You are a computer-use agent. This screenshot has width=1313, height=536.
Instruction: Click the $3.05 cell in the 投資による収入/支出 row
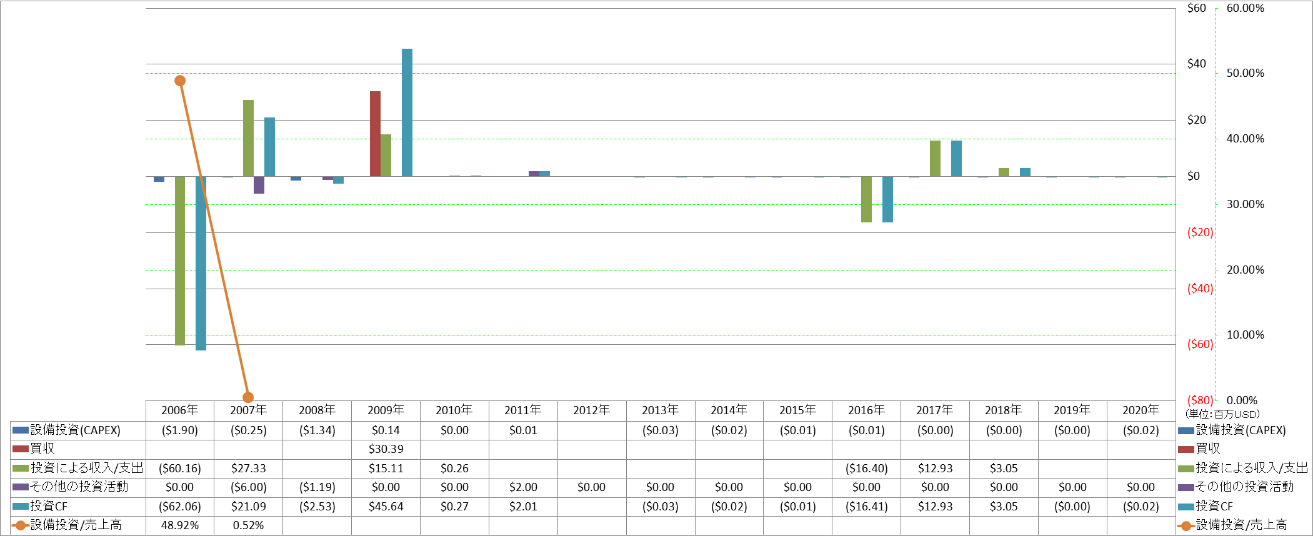tap(1004, 469)
